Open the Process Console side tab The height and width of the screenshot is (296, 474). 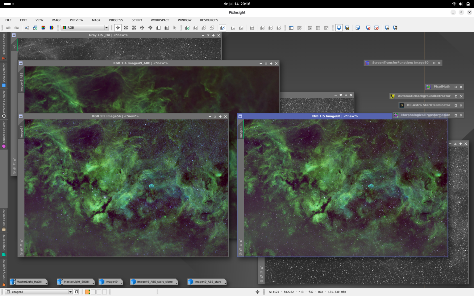4,47
